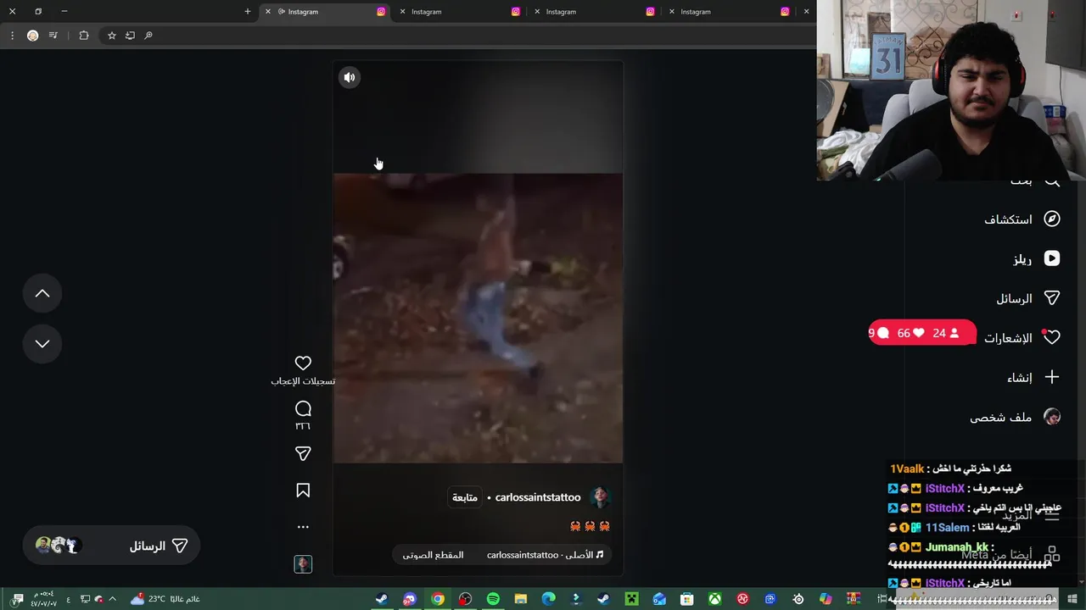This screenshot has height=610, width=1086.
Task: Open Xbox app from the taskbar
Action: pos(715,599)
